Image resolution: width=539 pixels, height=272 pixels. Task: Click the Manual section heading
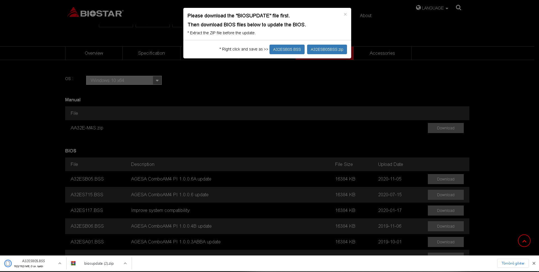[x=73, y=100]
